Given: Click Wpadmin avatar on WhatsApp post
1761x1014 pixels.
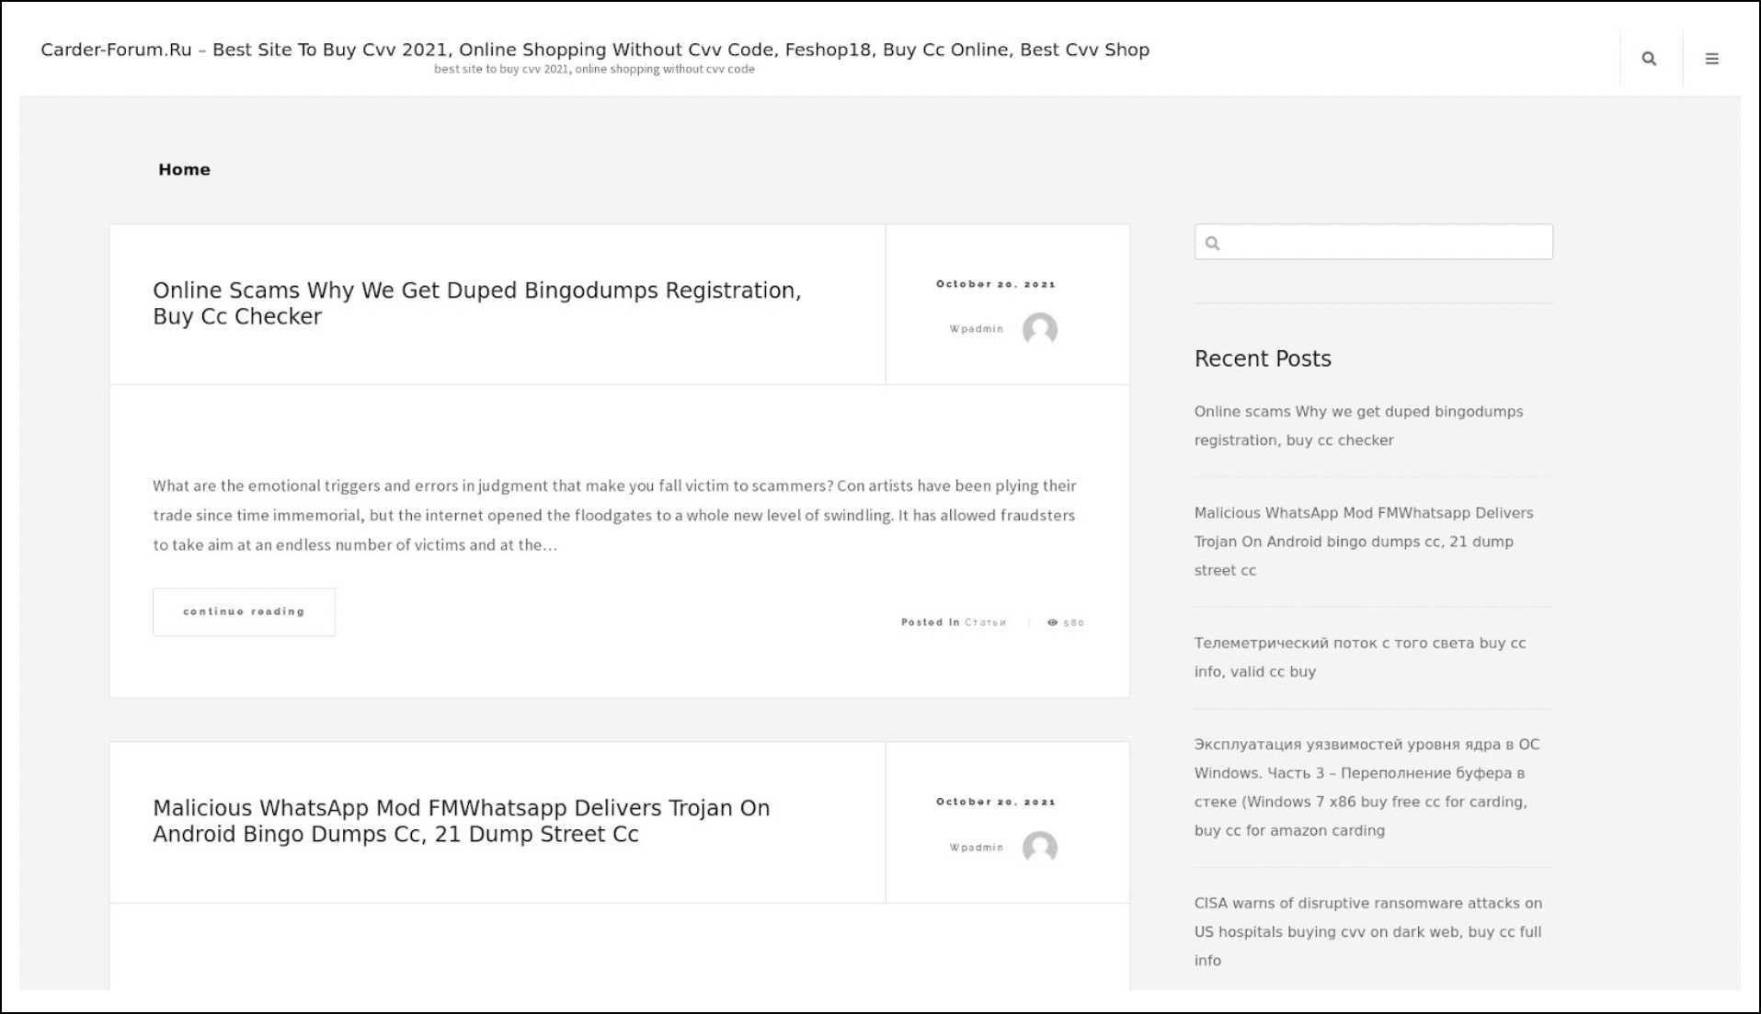Looking at the screenshot, I should (1039, 848).
